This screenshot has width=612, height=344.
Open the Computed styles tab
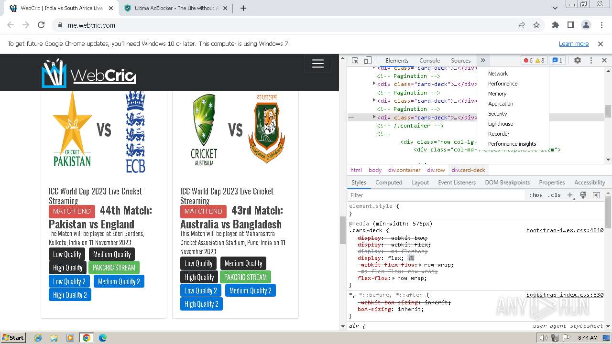tap(389, 183)
